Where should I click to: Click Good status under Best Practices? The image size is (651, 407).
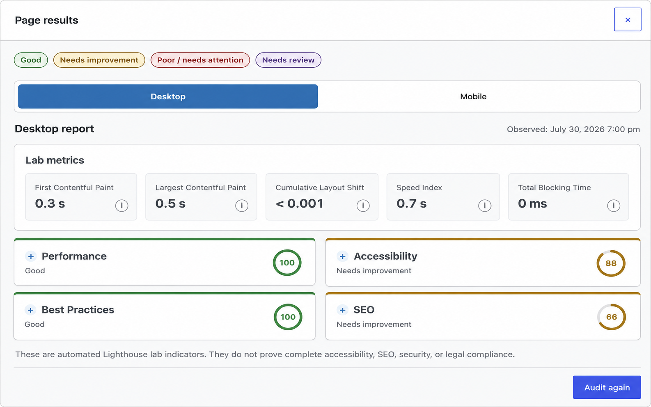coord(34,325)
